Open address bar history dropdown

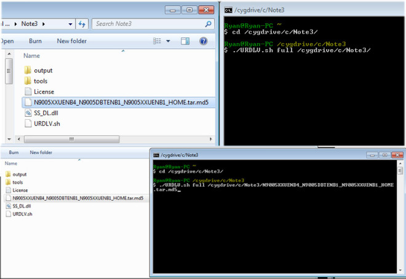click(x=70, y=25)
